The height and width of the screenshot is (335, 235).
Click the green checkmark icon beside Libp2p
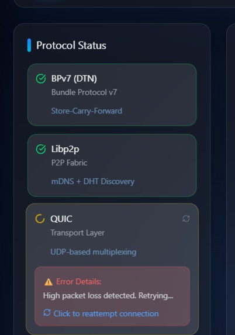tap(41, 149)
